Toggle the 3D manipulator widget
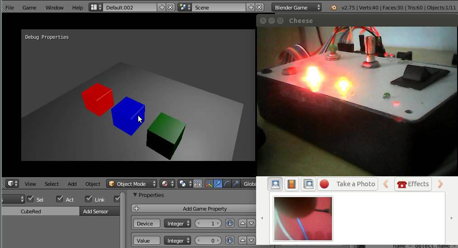 click(209, 184)
